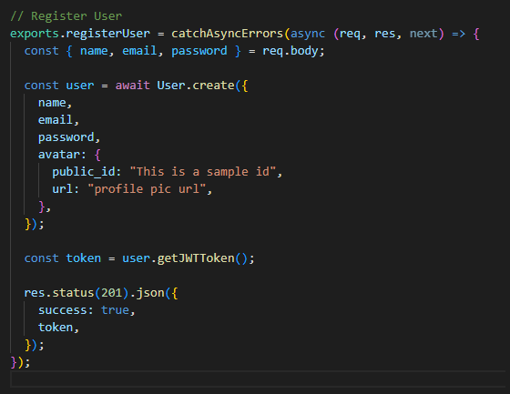Place cursor on the empty line after code
The width and height of the screenshot is (510, 394).
257,379
